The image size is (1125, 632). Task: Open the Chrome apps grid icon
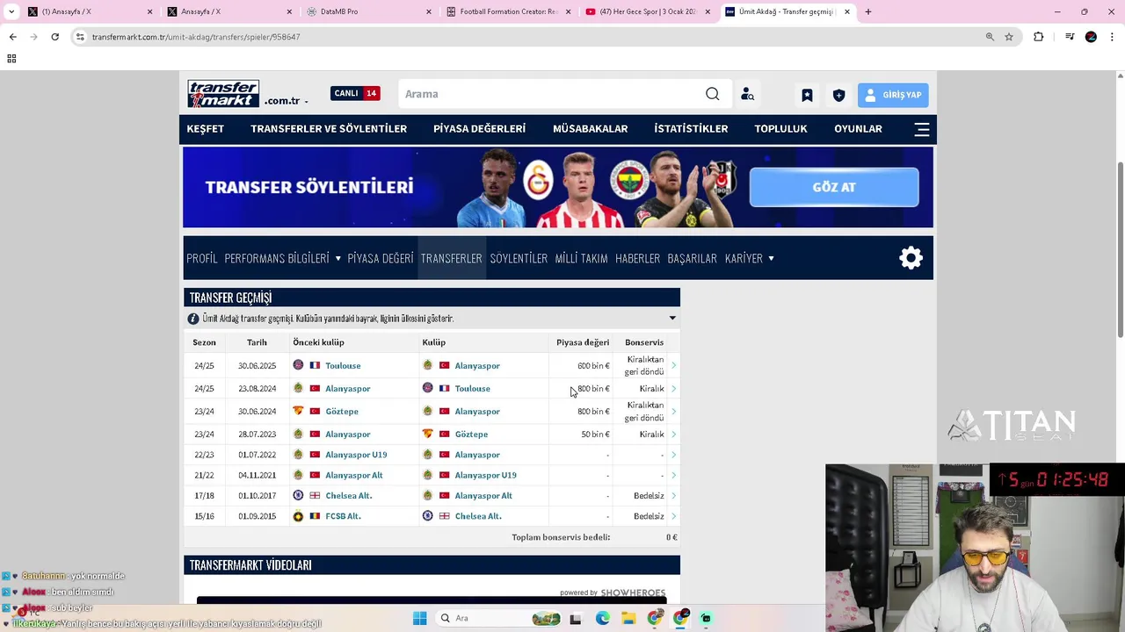tap(11, 59)
